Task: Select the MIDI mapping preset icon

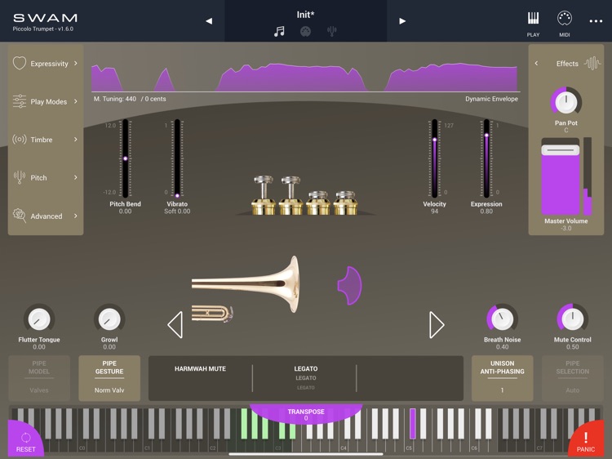Action: 305,31
